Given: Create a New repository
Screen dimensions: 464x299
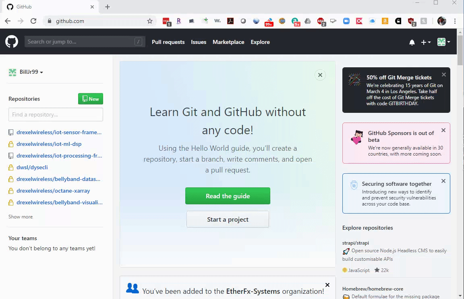Looking at the screenshot, I should point(91,99).
